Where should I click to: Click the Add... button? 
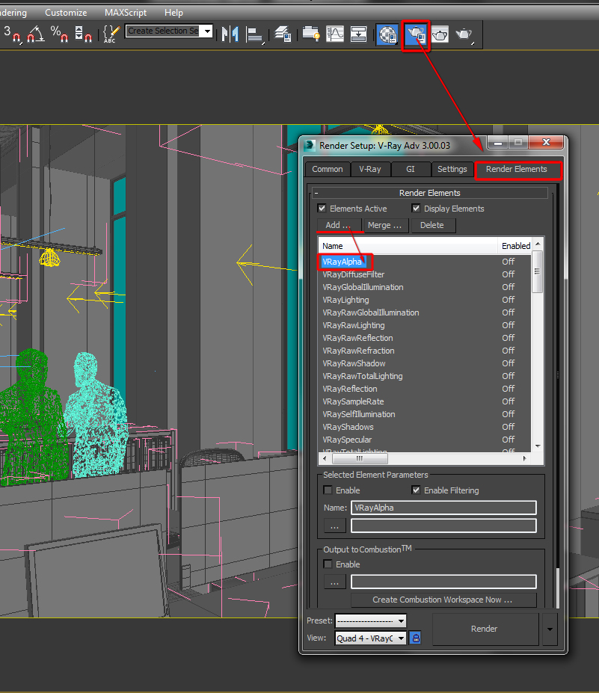tap(338, 225)
